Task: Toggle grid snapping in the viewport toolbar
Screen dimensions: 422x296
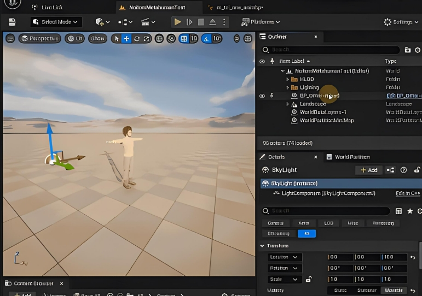Action: click(x=184, y=39)
